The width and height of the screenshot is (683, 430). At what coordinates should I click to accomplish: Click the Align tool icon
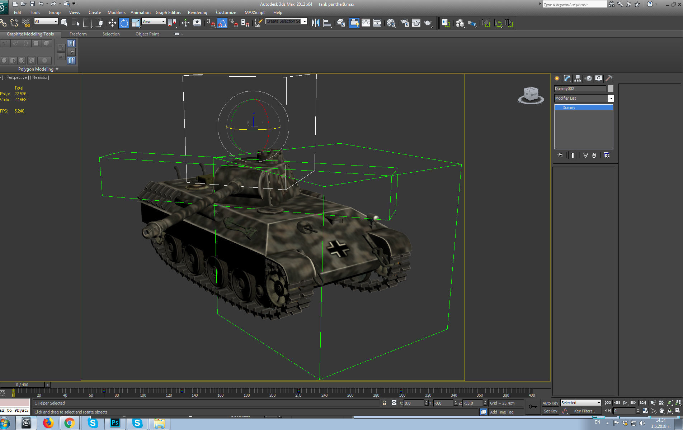pyautogui.click(x=327, y=23)
